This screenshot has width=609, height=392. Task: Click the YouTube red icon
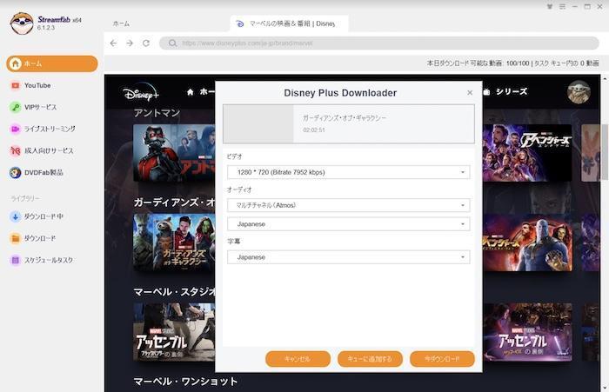click(15, 85)
